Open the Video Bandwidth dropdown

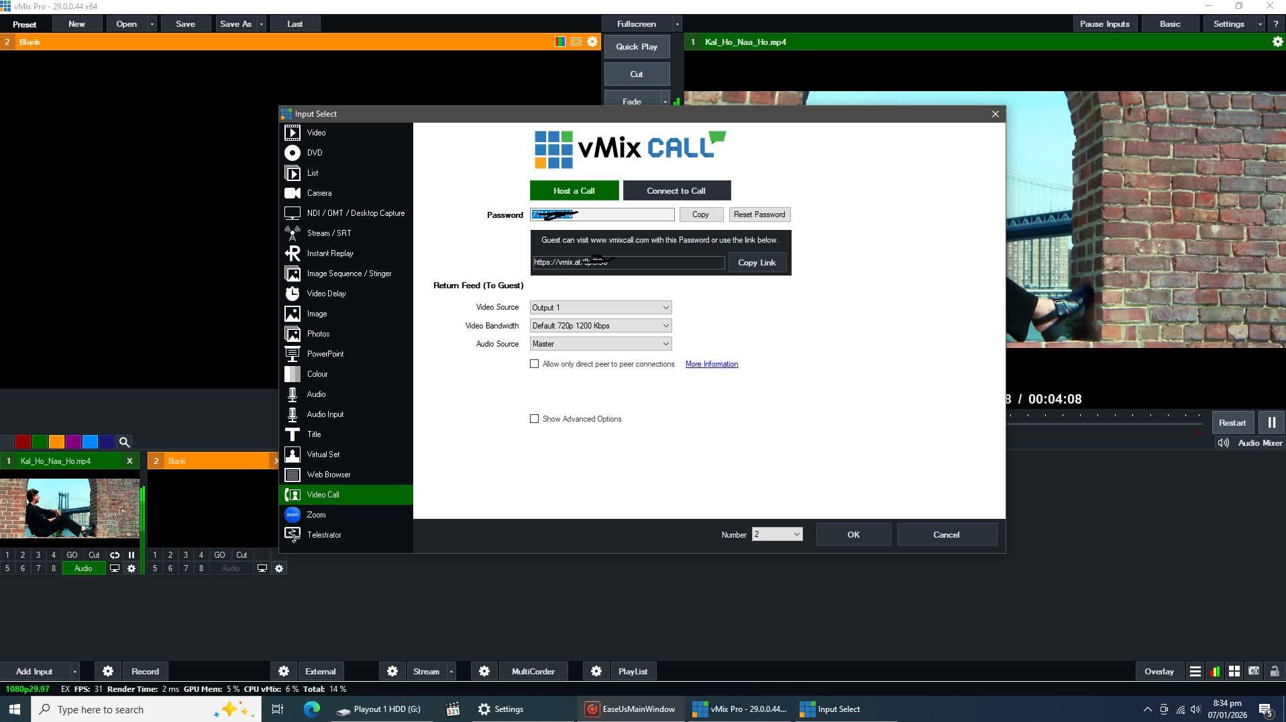pyautogui.click(x=600, y=326)
